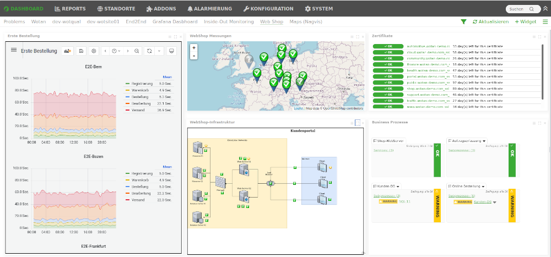Click the zoom out time range magnifier
The height and width of the screenshot is (257, 551).
pyautogui.click(x=137, y=51)
